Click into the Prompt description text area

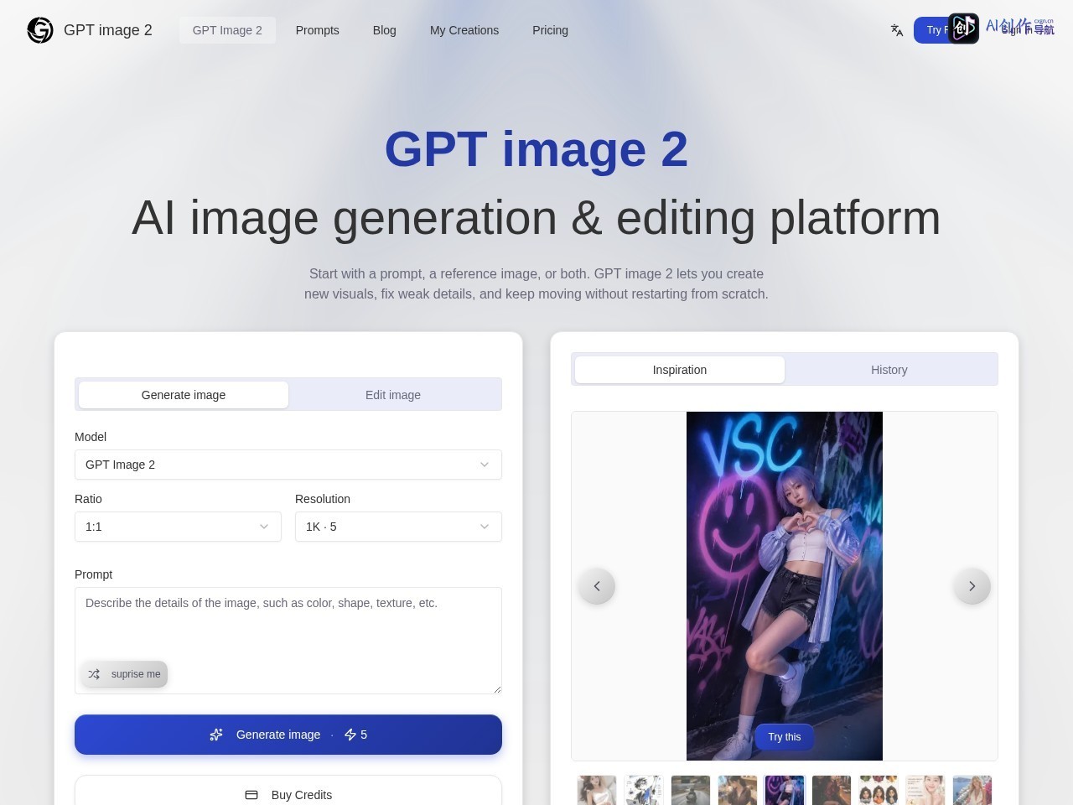click(288, 641)
